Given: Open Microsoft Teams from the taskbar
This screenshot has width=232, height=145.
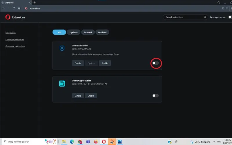Looking at the screenshot, I should coord(88,142).
